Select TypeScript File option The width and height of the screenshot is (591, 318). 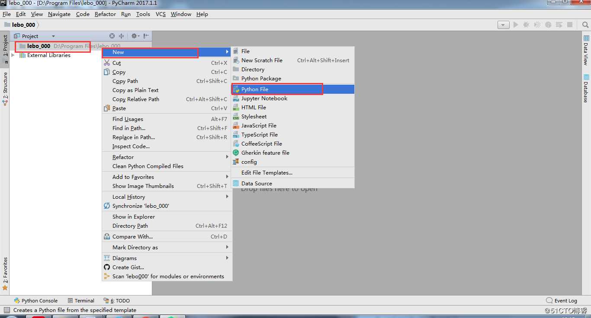point(293,134)
